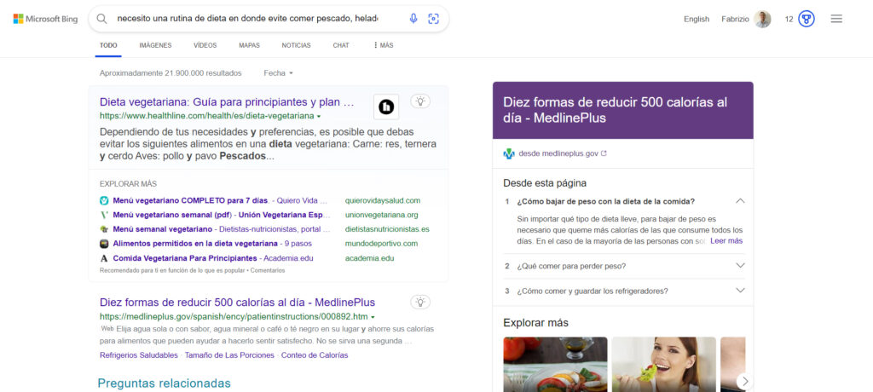Image resolution: width=873 pixels, height=392 pixels.
Task: Switch to the IMÁGENES tab
Action: click(155, 45)
